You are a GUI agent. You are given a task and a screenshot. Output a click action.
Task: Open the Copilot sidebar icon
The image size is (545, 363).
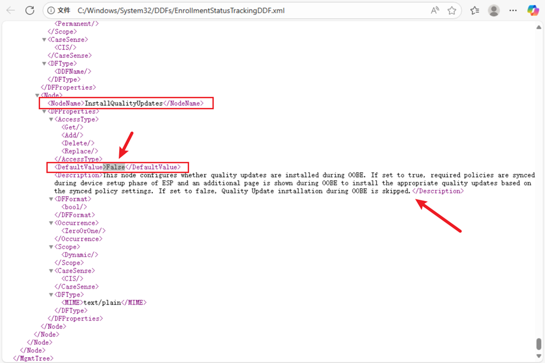533,11
